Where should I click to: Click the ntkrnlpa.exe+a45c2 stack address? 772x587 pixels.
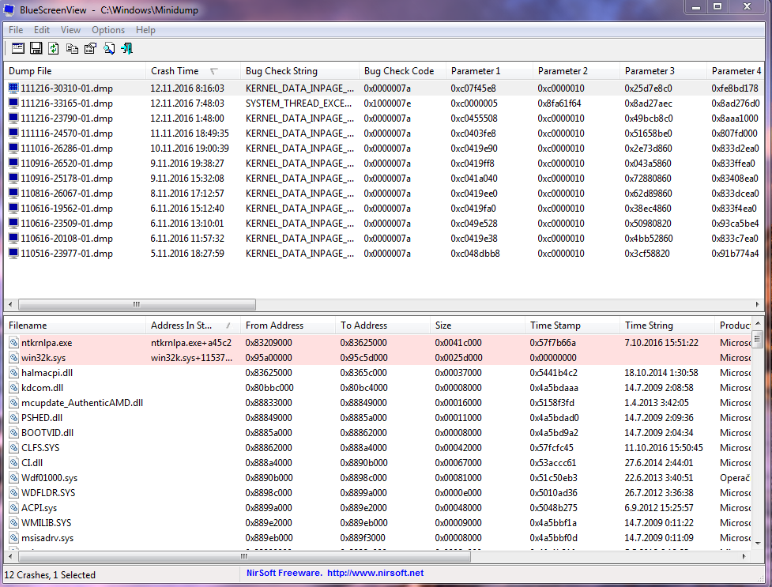191,343
